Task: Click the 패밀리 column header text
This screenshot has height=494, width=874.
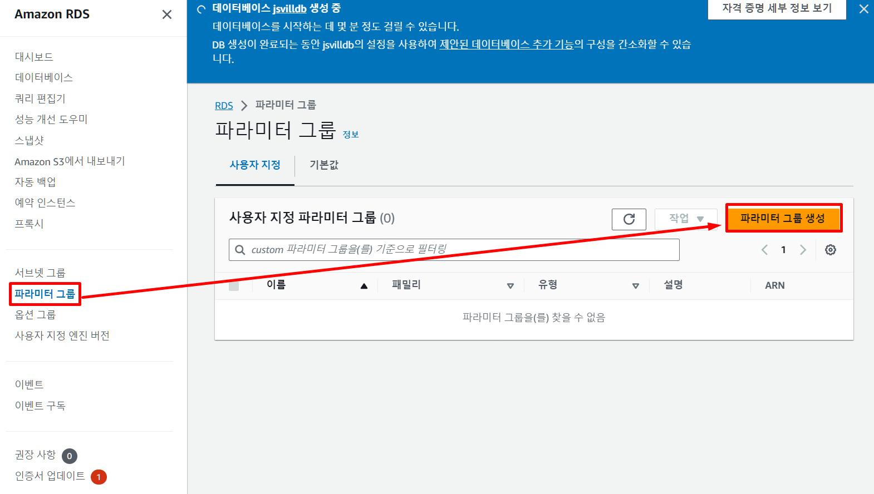Action: [x=406, y=285]
